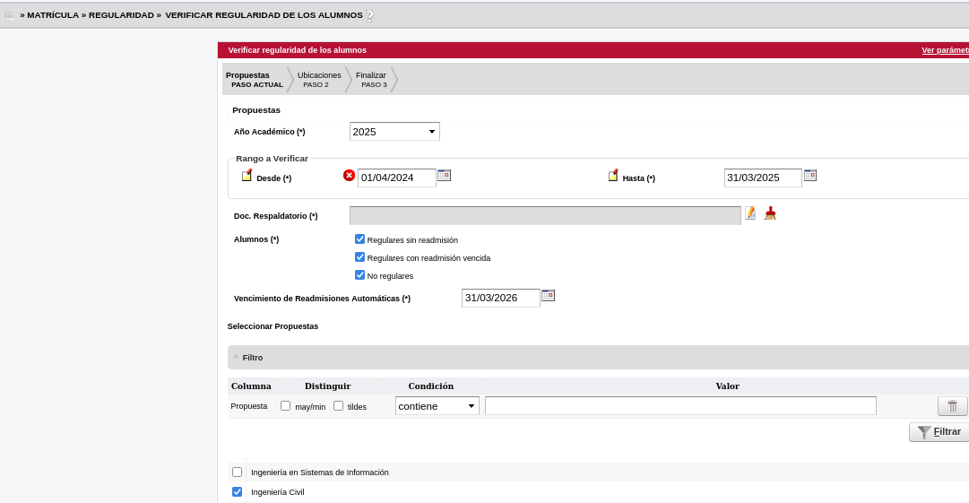Enable may/min distinction checkbox
Viewport: 969px width, 503px height.
tap(286, 406)
